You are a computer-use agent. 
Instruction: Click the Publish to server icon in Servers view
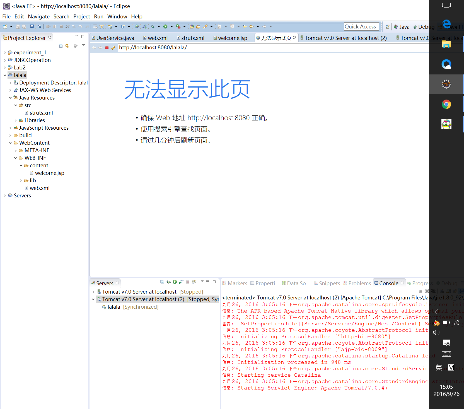tap(194, 282)
